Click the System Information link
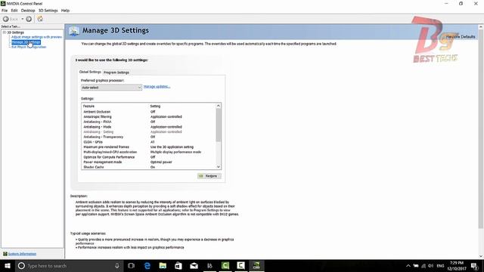This screenshot has width=484, height=272. coord(22,254)
